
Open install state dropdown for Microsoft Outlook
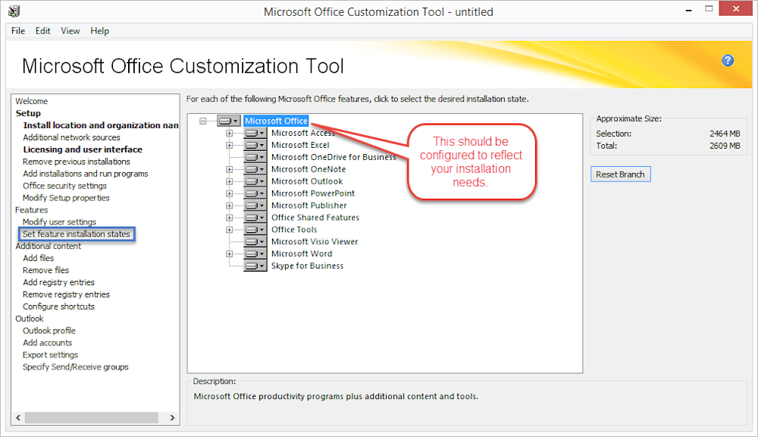(x=255, y=181)
